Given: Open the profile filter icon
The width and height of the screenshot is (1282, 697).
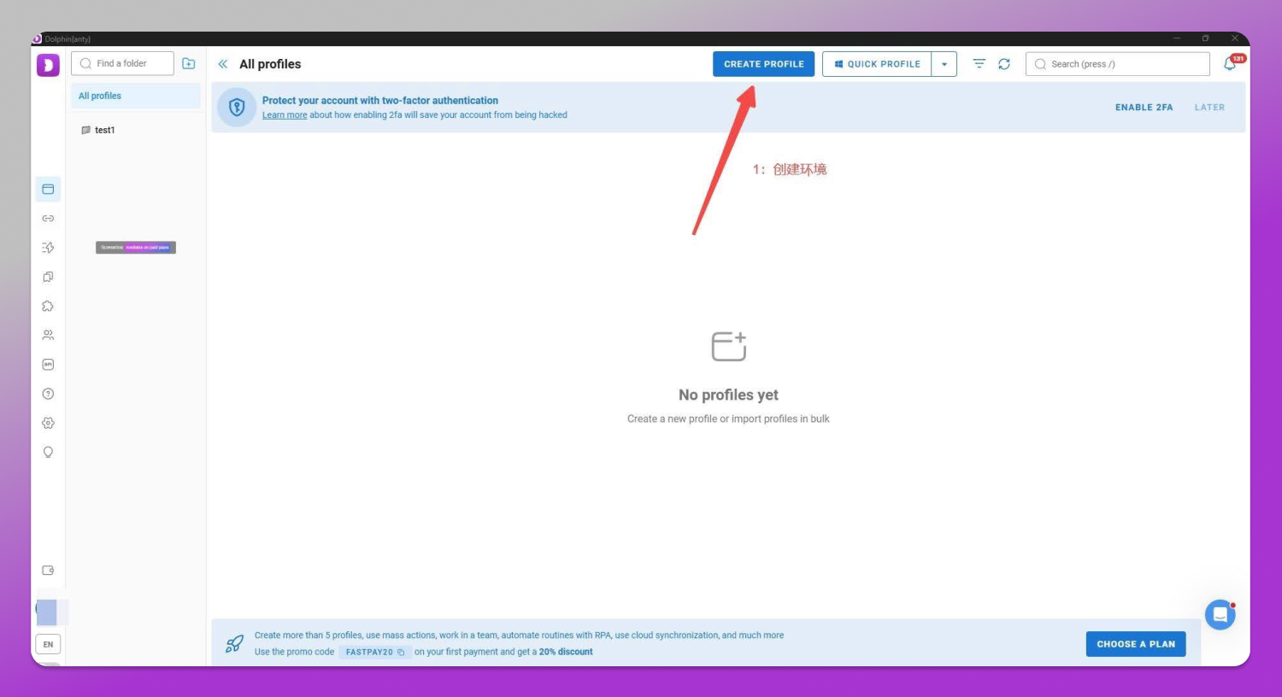Looking at the screenshot, I should coord(979,64).
